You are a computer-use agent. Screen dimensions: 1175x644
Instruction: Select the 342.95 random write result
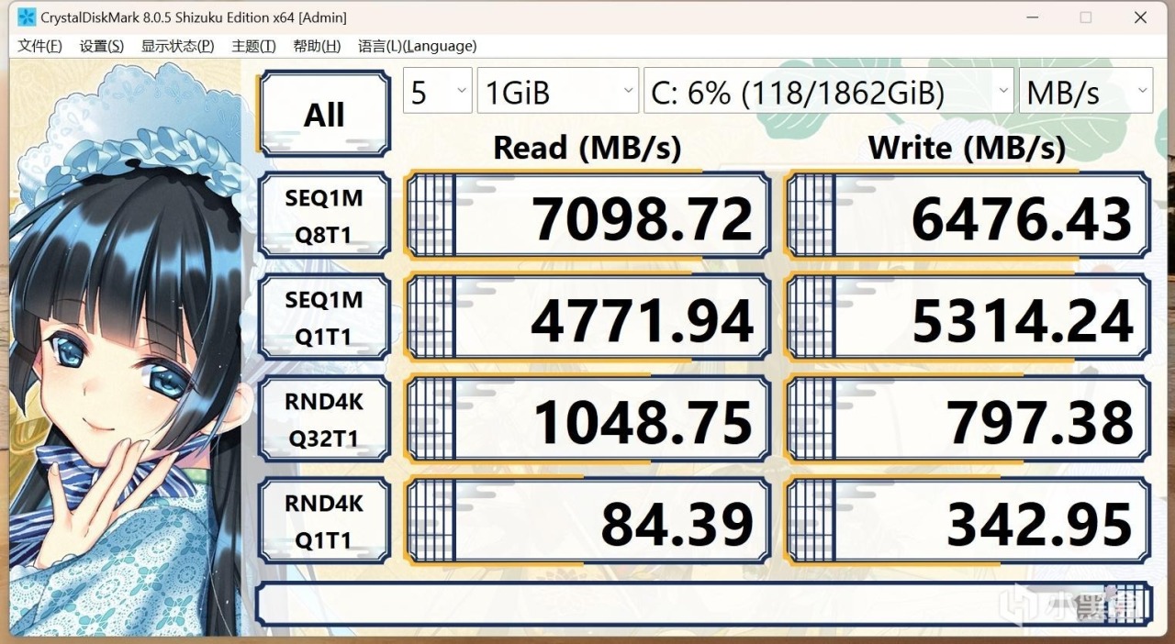(x=968, y=522)
